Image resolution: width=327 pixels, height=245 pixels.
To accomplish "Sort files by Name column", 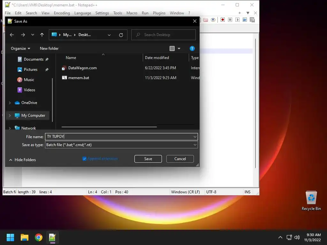I will pos(71,58).
